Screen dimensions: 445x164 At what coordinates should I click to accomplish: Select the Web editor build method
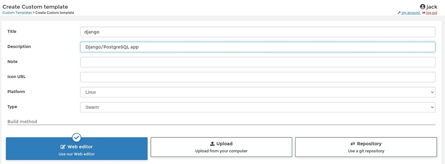pos(76,150)
